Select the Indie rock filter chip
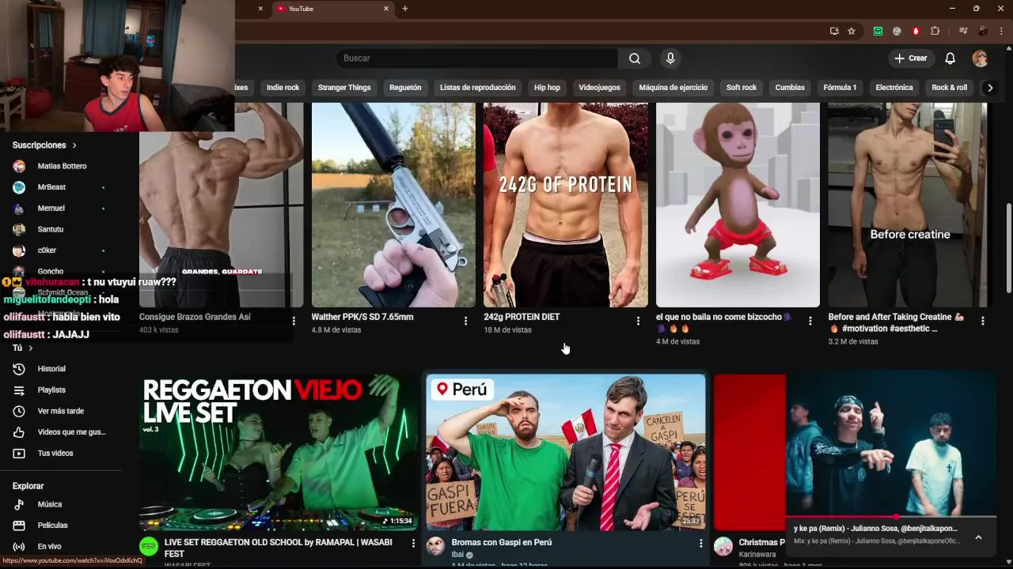The width and height of the screenshot is (1013, 569). click(283, 88)
